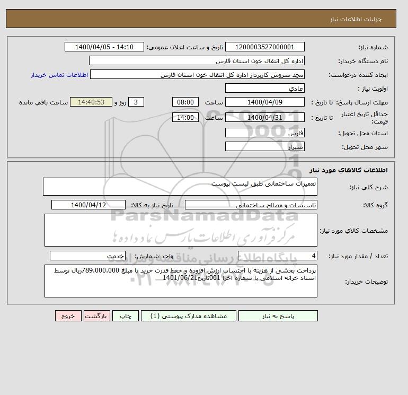Click the quantity field showing 4
This screenshot has height=395, width=408.
[x=278, y=256]
